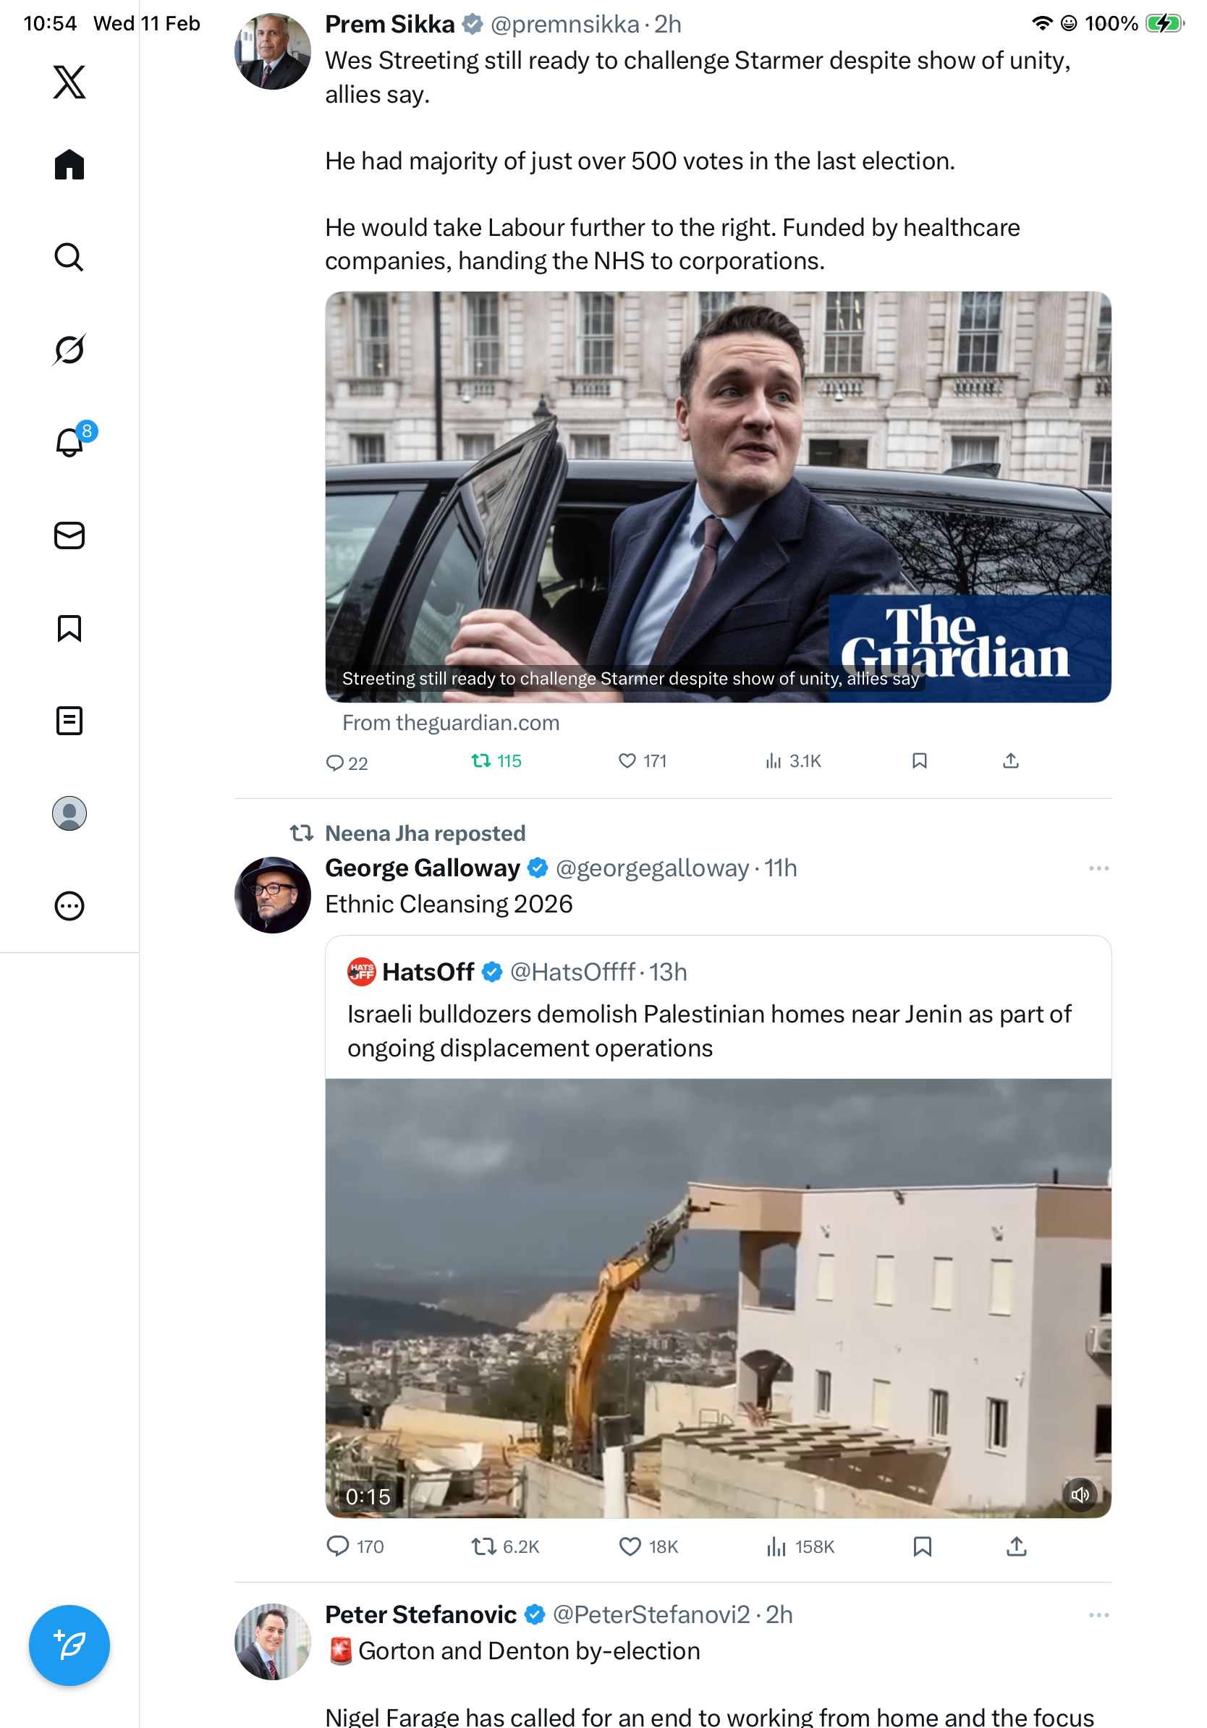Screen dimensions: 1207x1728
Task: Open more options on Peter Stefanovic's post
Action: pos(1098,1614)
